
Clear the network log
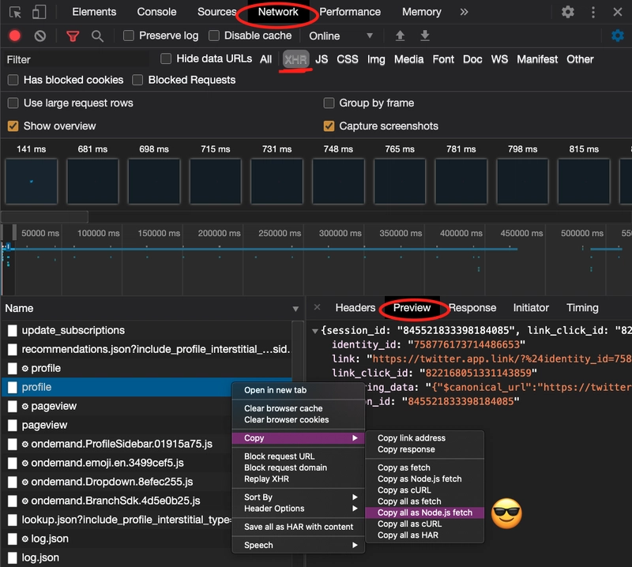pos(40,36)
